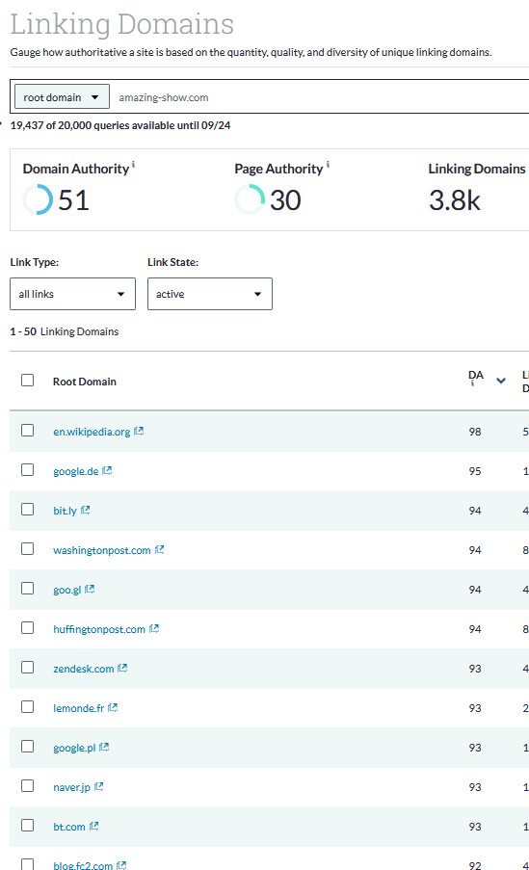This screenshot has width=529, height=870.
Task: Click the 1 - 50 Linking Domains label
Action: pos(65,331)
